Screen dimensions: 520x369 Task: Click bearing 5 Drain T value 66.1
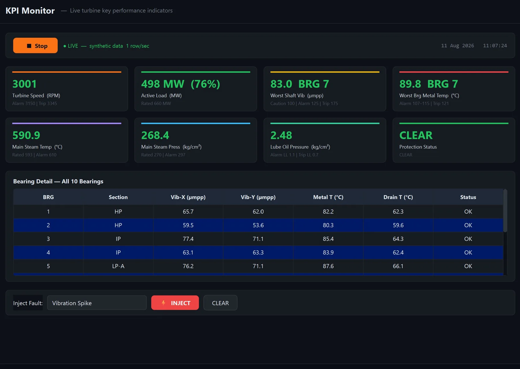tap(398, 266)
